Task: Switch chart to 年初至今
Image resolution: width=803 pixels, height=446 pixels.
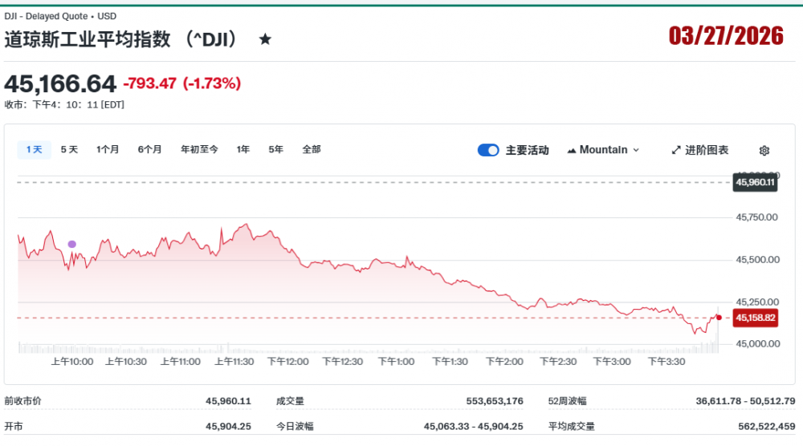Action: click(199, 149)
